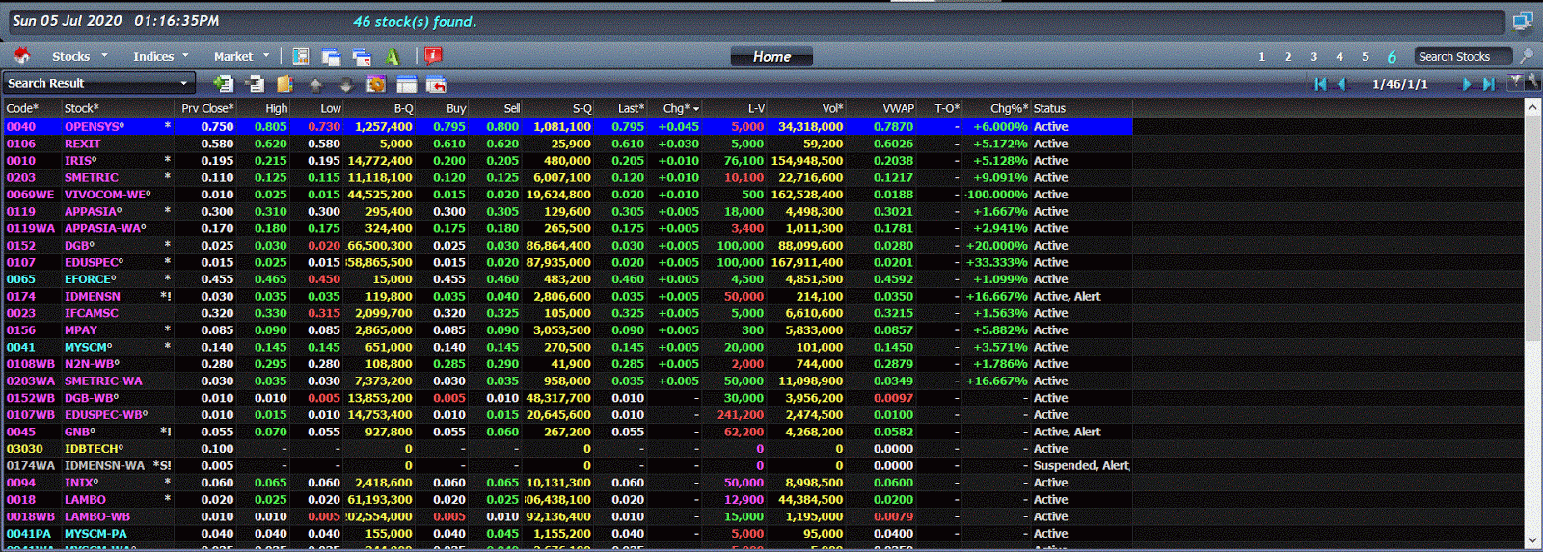Sort by the B-Q column header
The image size is (1543, 552).
pos(380,108)
